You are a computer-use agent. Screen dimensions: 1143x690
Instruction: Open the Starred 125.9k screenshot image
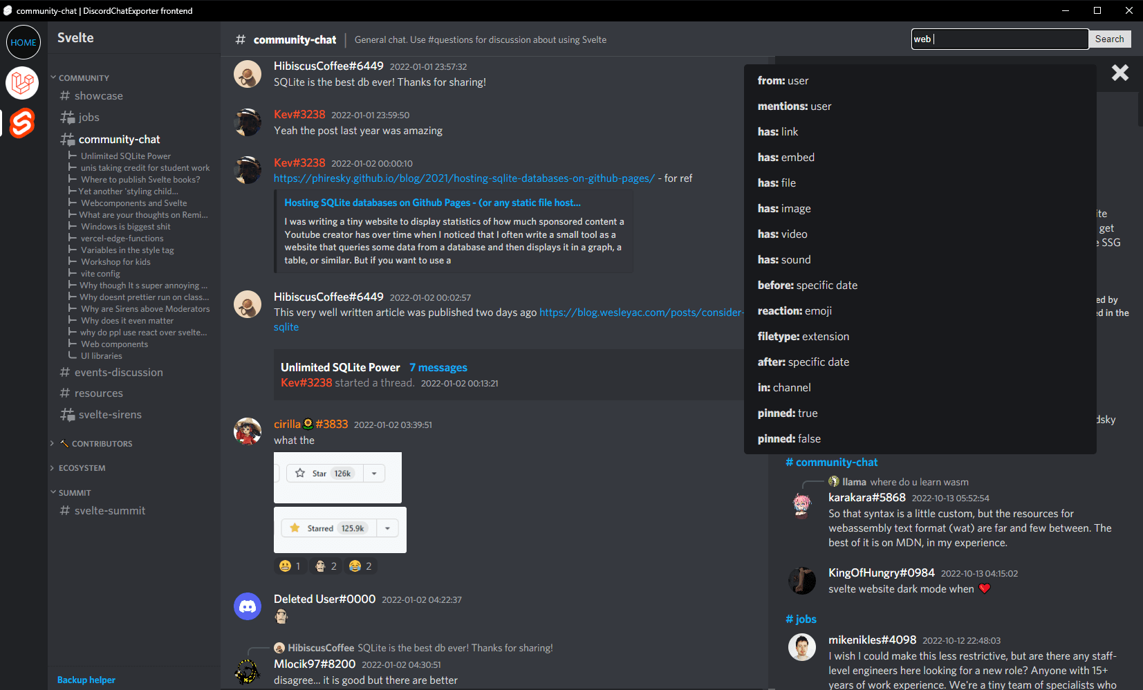click(340, 530)
